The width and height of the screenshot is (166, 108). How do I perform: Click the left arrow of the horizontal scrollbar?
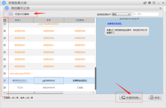(4, 93)
